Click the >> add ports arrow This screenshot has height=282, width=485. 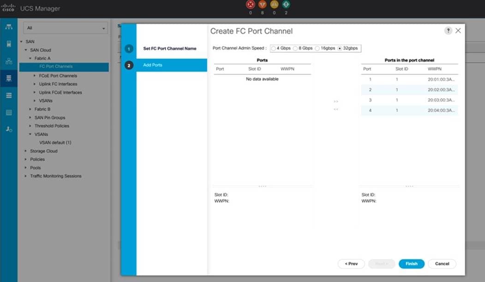(336, 101)
